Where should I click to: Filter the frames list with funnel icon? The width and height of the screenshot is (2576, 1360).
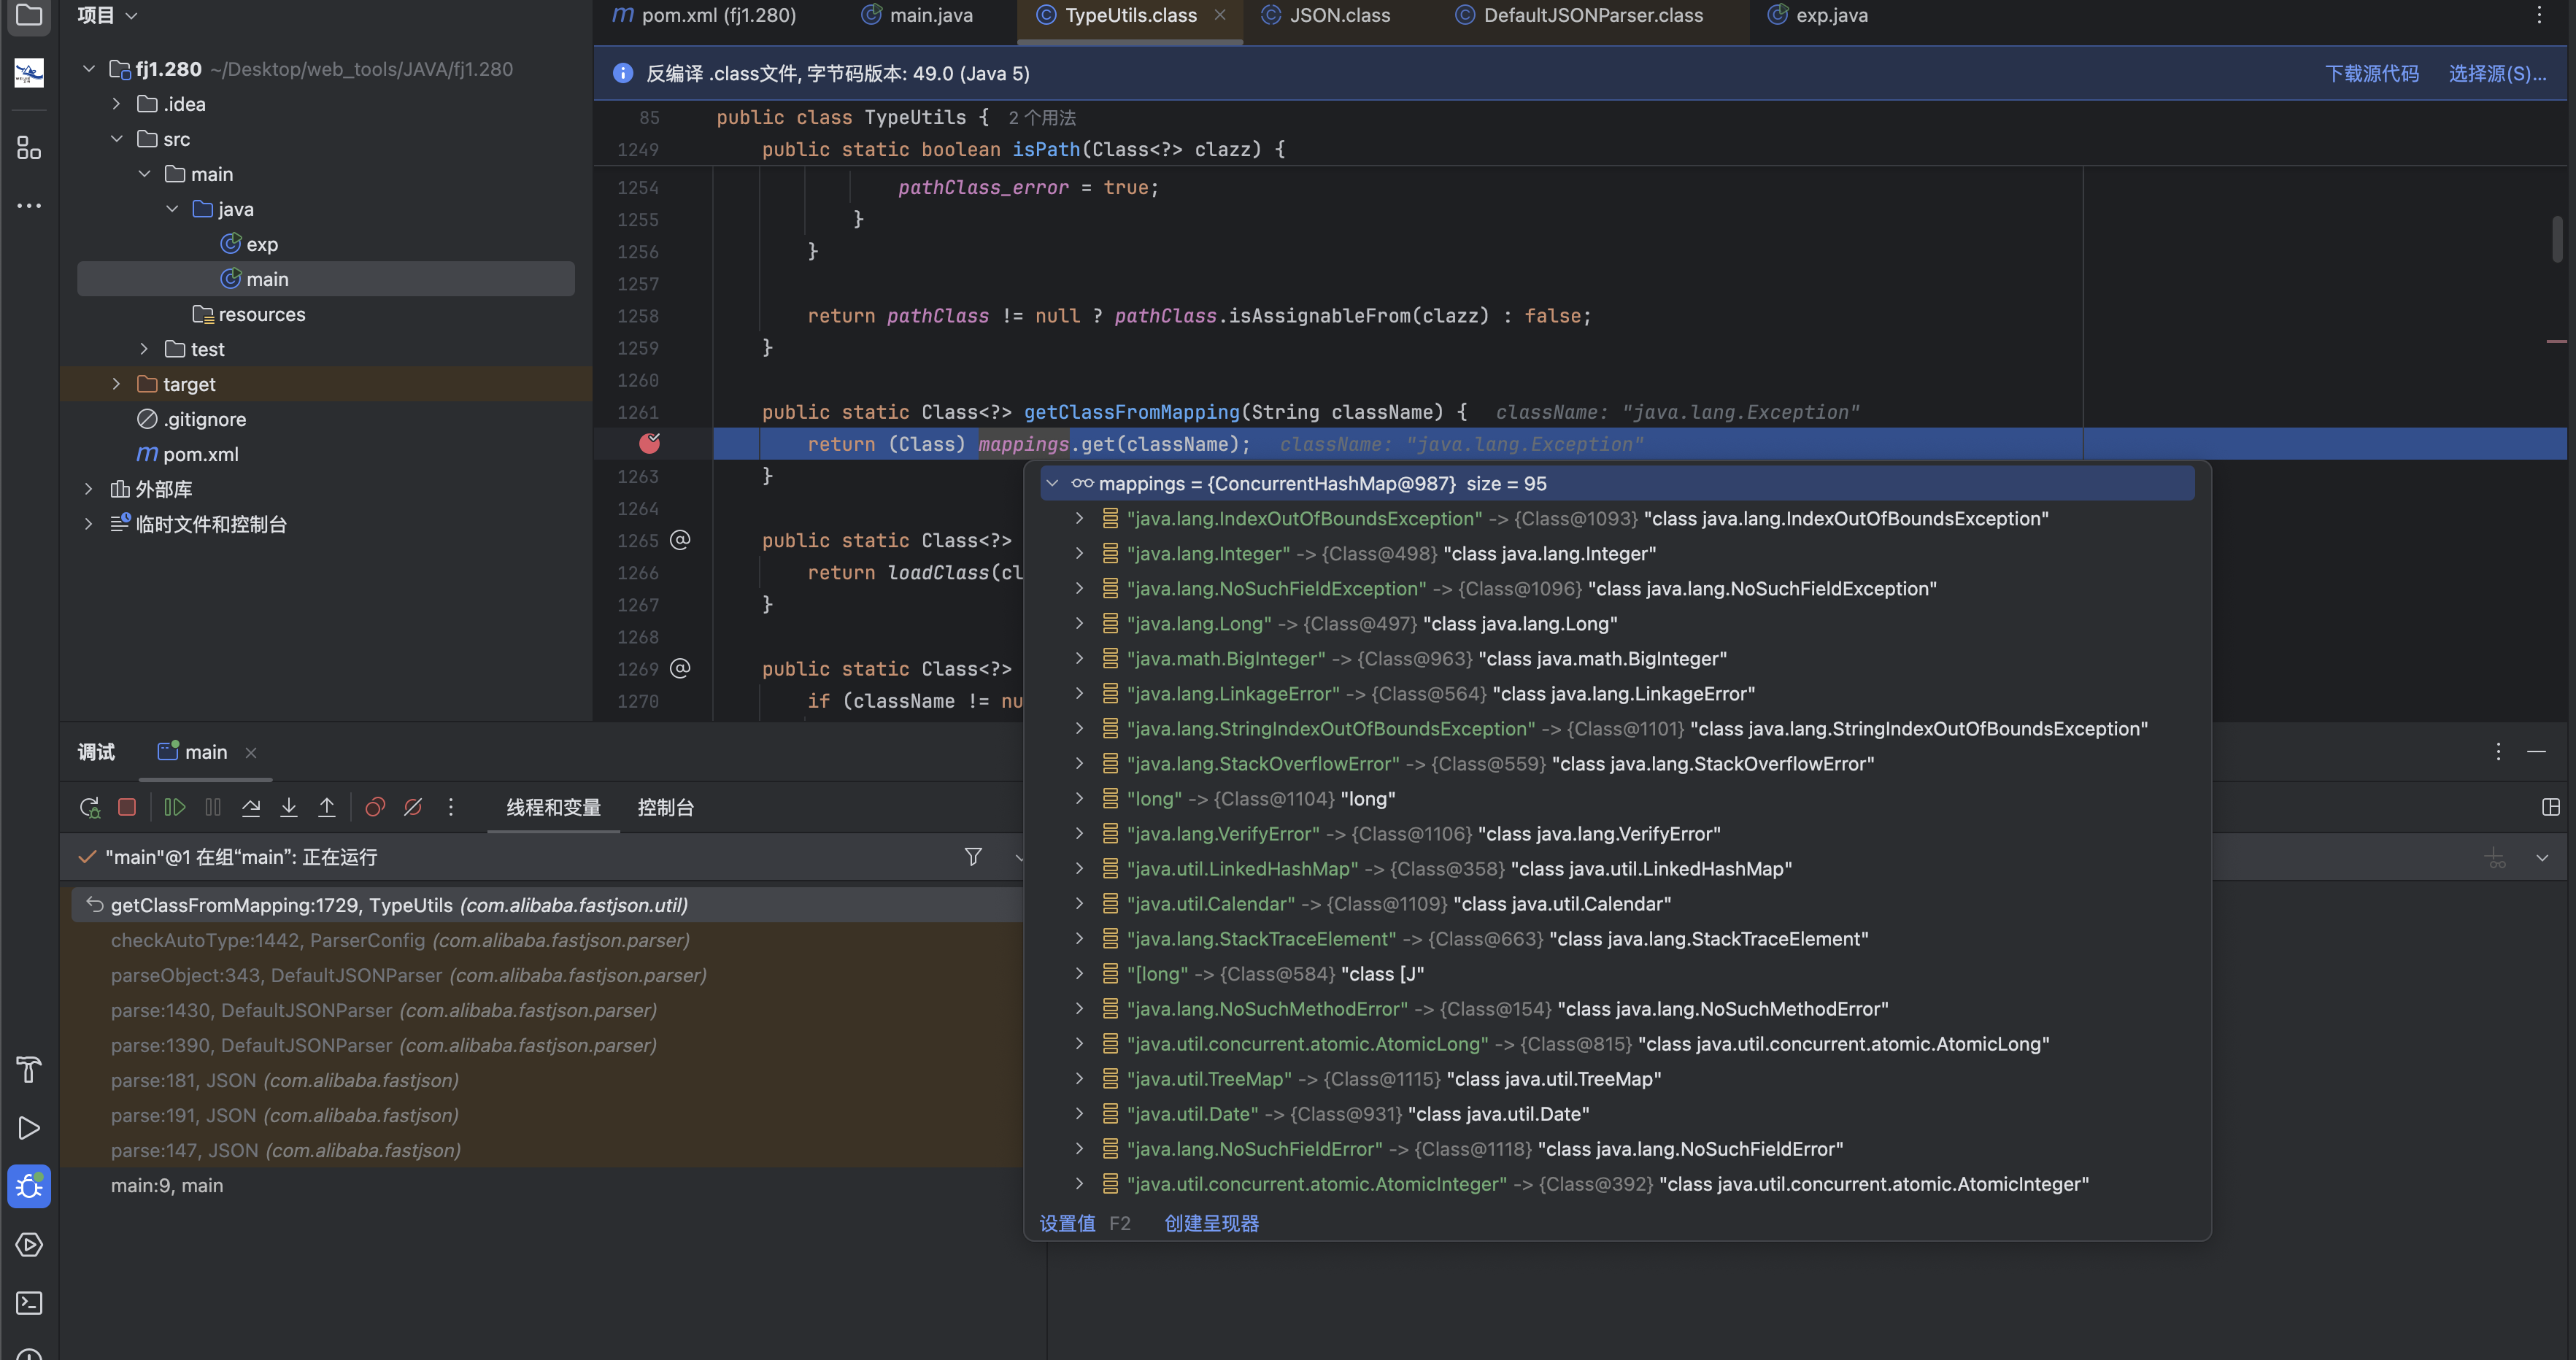[x=973, y=857]
